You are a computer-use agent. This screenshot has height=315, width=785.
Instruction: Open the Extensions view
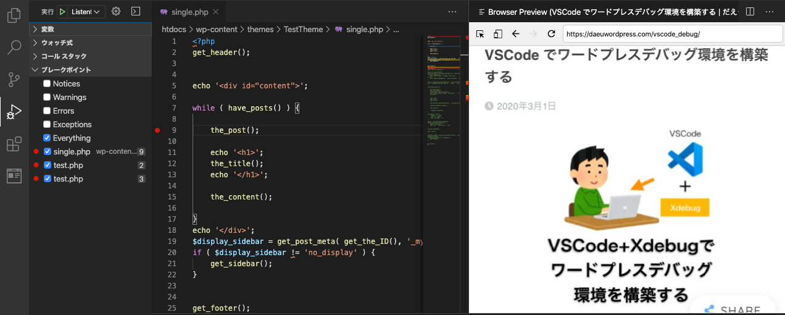tap(14, 145)
